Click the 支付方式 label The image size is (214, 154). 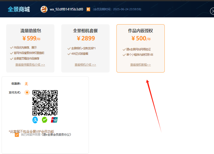[15, 92]
